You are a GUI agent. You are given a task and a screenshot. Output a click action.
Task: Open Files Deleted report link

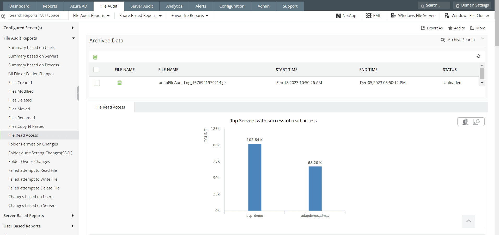[x=20, y=100]
